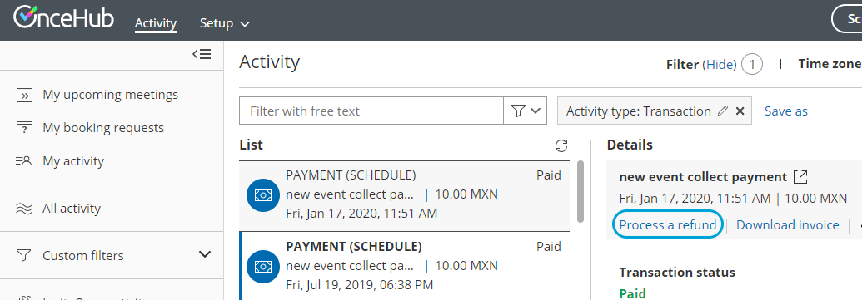The image size is (862, 300).
Task: Open My booking requests
Action: (103, 128)
